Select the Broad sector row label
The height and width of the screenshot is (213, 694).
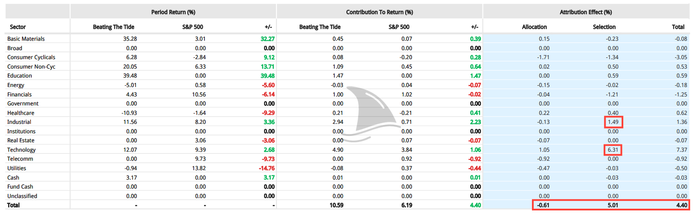pos(15,48)
